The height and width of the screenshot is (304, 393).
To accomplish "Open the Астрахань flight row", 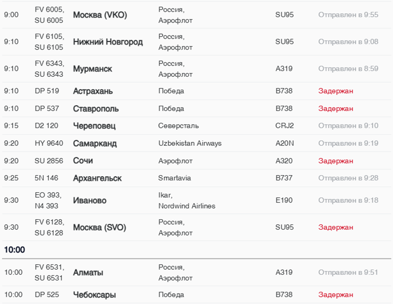I will [93, 91].
